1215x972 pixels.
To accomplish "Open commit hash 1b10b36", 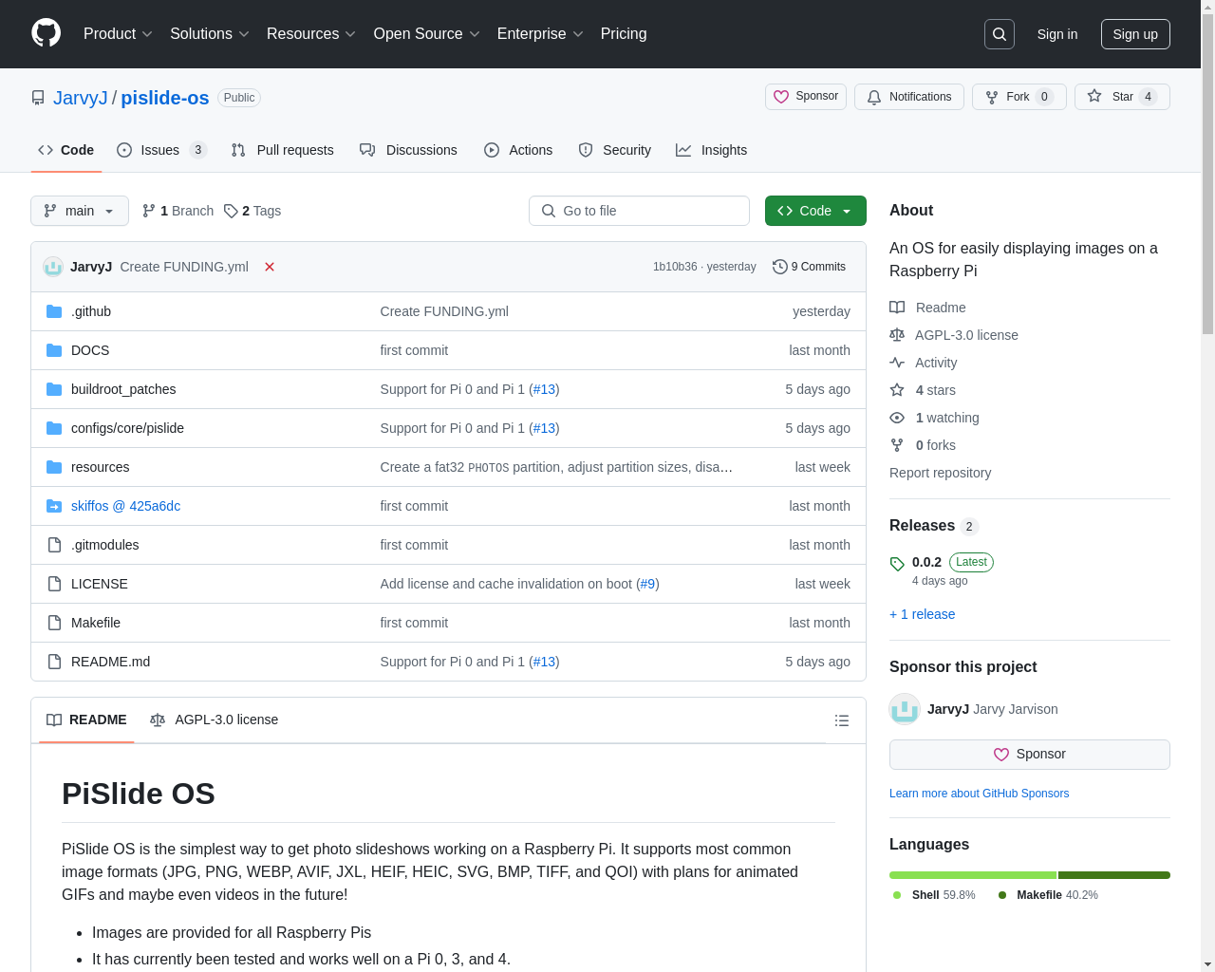I will (x=675, y=267).
